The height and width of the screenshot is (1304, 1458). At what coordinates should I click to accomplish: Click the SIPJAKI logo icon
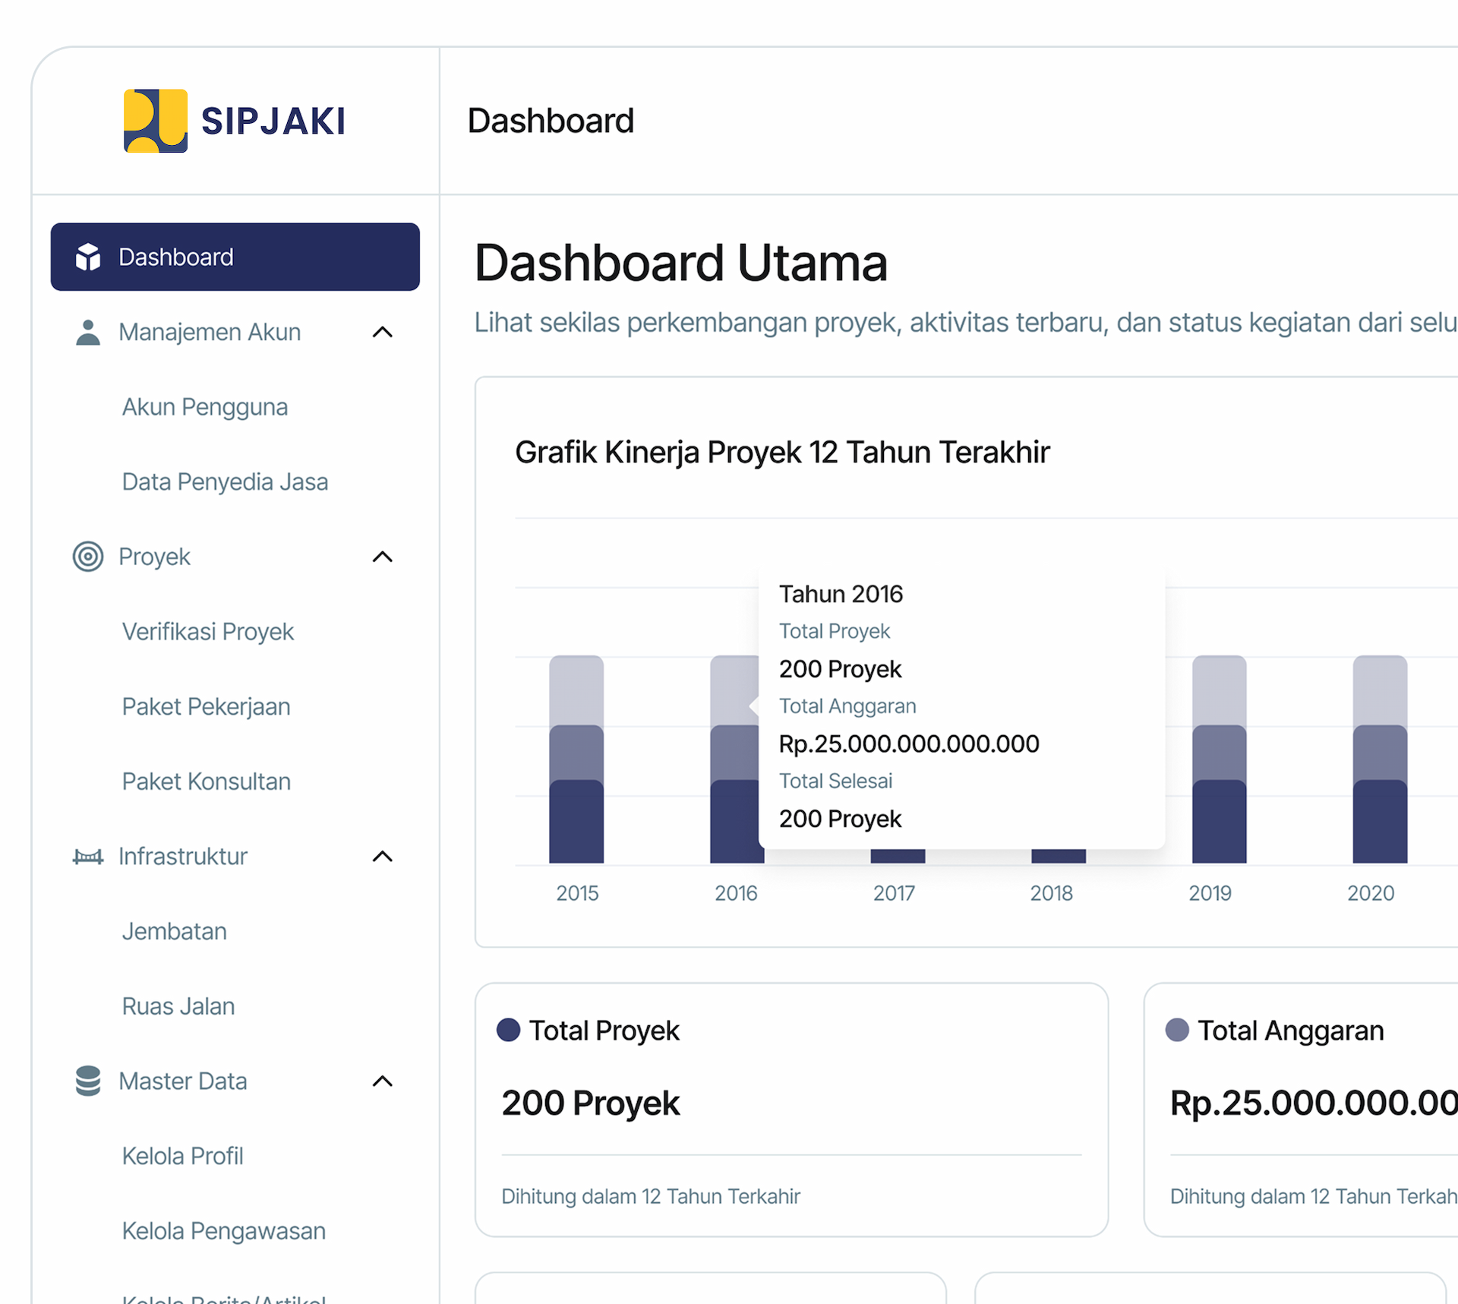155,121
